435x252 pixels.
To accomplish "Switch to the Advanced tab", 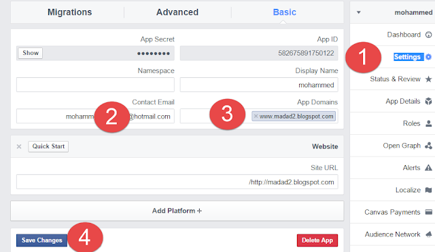I will click(177, 12).
